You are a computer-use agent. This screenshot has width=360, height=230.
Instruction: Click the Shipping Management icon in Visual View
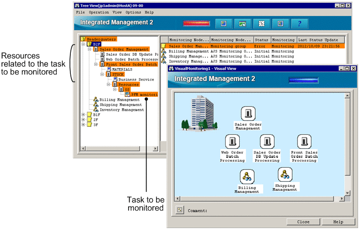coord(284,174)
